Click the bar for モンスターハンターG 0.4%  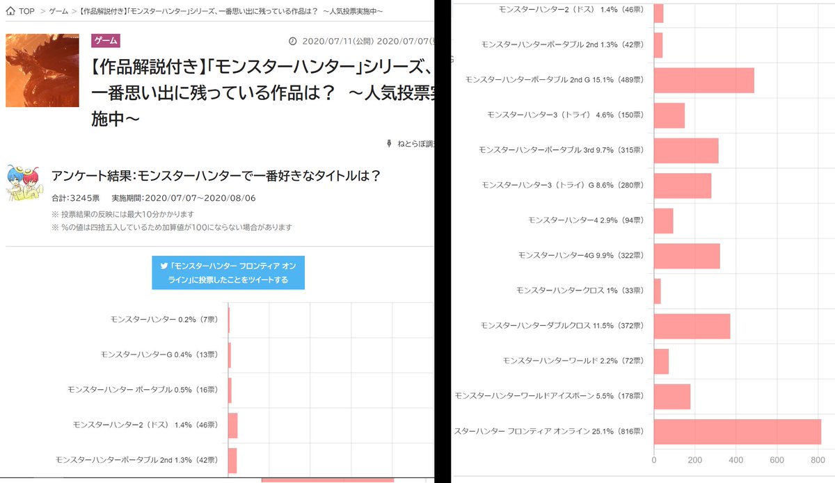coord(229,355)
